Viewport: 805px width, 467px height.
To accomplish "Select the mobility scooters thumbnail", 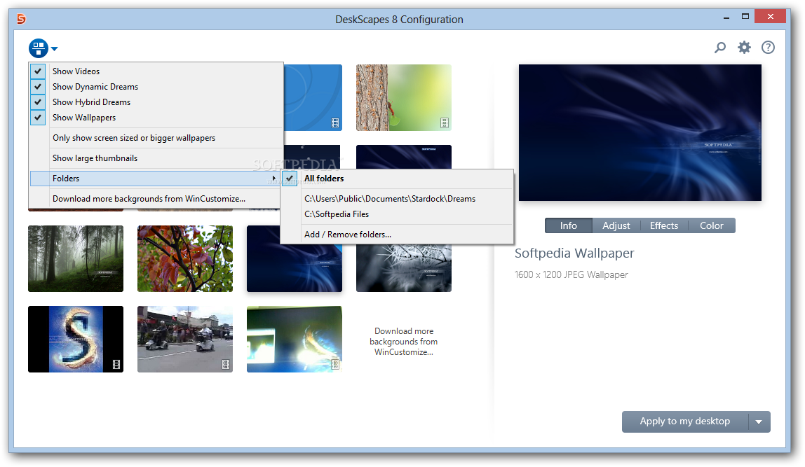I will (185, 339).
